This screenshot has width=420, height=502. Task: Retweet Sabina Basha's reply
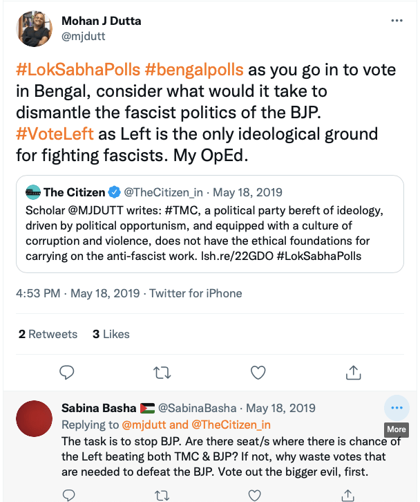coord(162,495)
